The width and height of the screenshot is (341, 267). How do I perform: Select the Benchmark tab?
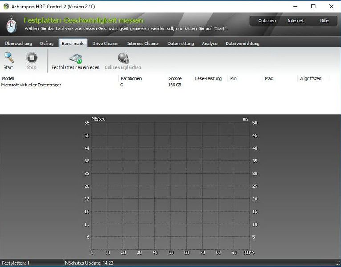click(73, 44)
